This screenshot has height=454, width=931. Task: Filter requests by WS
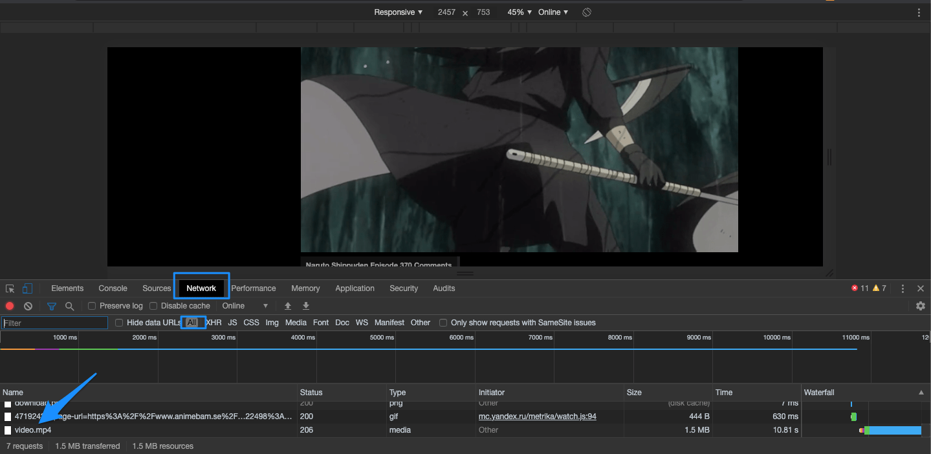362,323
